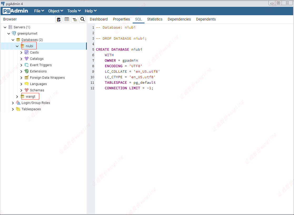294x215 pixels.
Task: Click the Event Triggers node icon
Action: click(27, 65)
